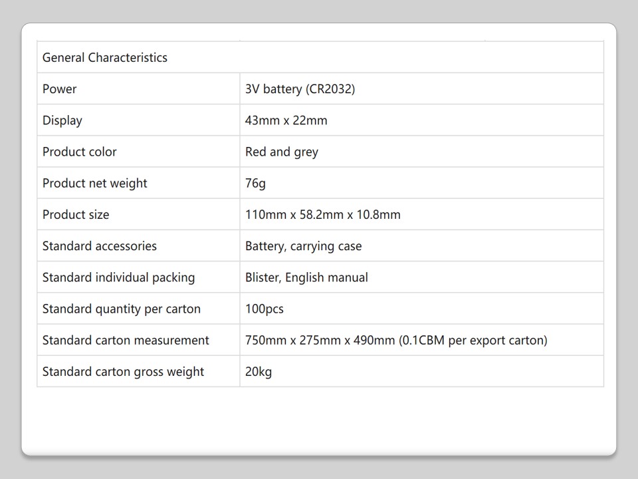
Task: Select the Standard carton measurement label
Action: pos(126,340)
